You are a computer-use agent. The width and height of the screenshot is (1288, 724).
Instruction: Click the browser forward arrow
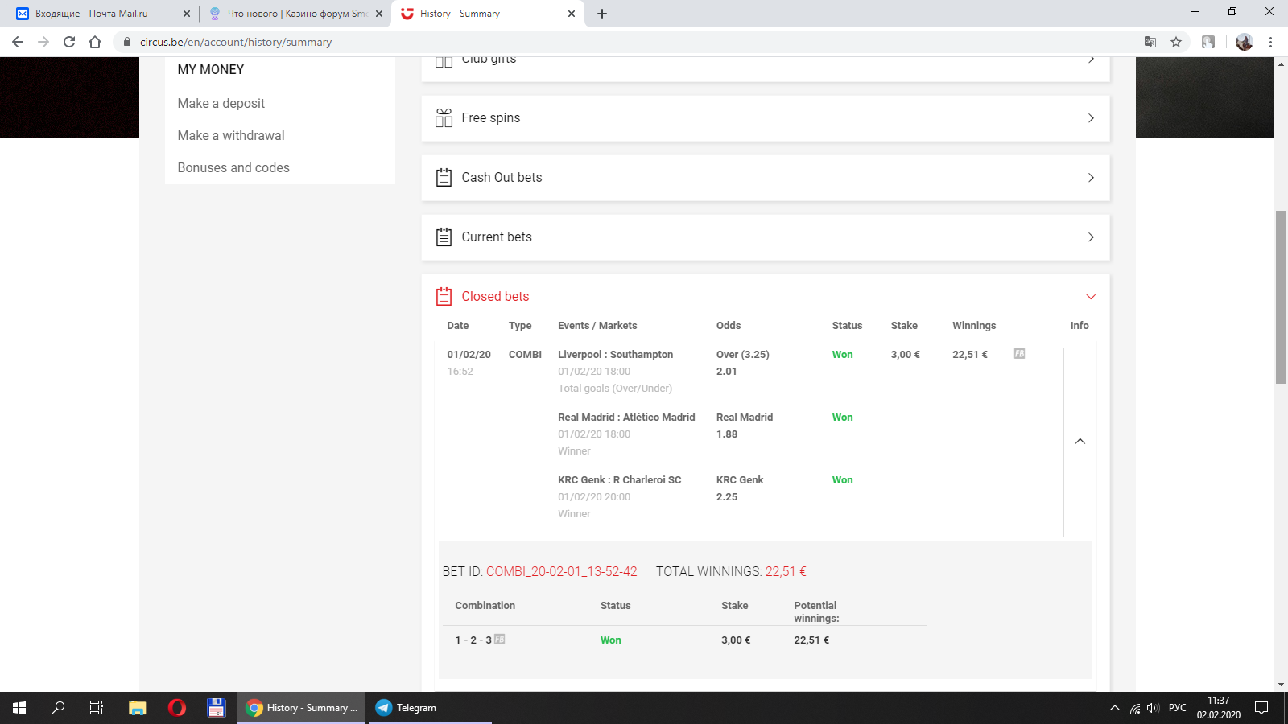click(43, 42)
